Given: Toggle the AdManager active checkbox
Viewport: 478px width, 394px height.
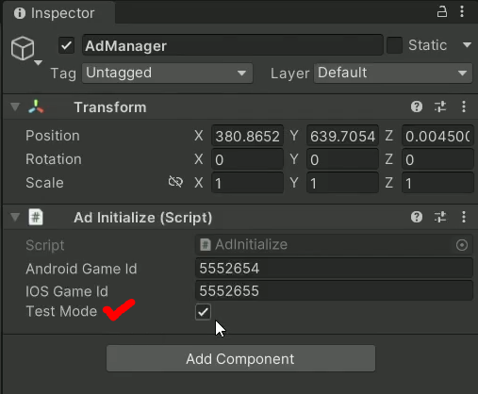Looking at the screenshot, I should pyautogui.click(x=66, y=46).
